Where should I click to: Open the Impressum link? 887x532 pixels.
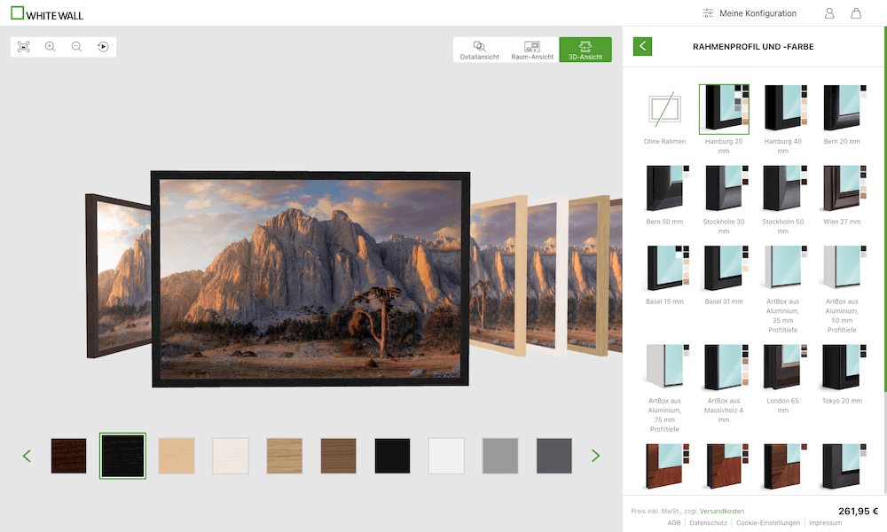825,523
